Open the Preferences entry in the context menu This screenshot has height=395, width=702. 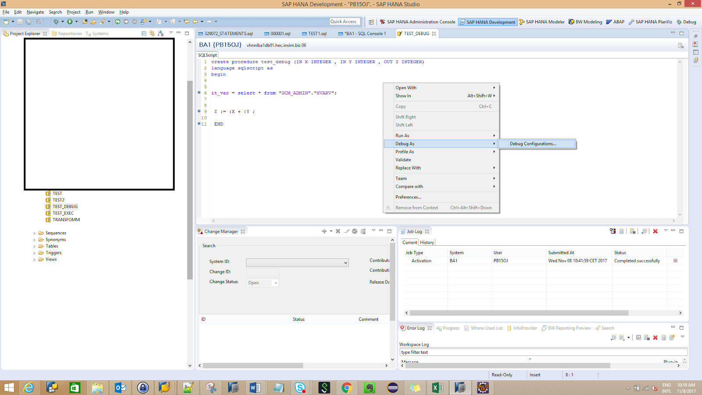click(408, 197)
